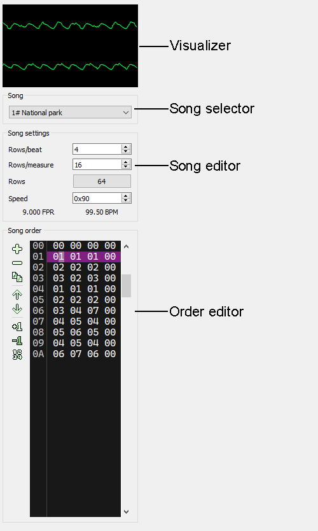318x531 pixels.
Task: Move order row up with arrow icon
Action: tap(17, 295)
